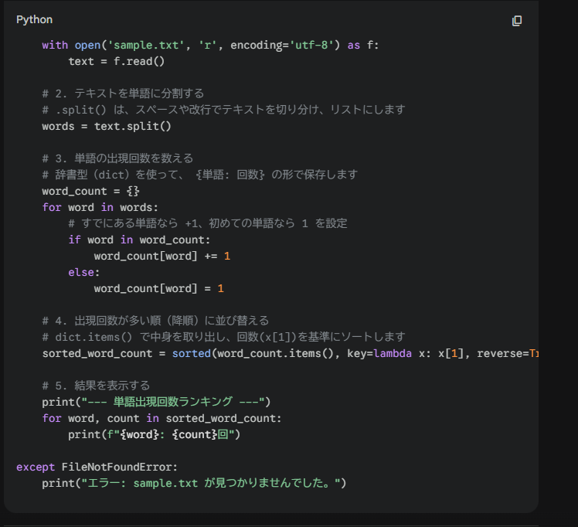Click the comment '# 3. 単語の出現回数を数える'
Viewport: 578px width, 527px height.
[117, 158]
